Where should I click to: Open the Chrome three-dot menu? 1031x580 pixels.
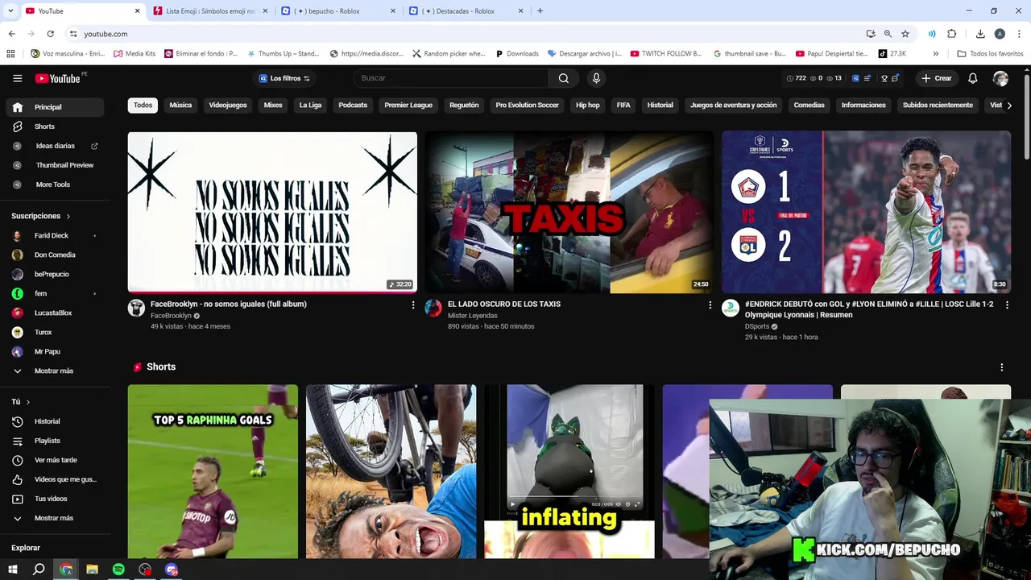(1019, 34)
